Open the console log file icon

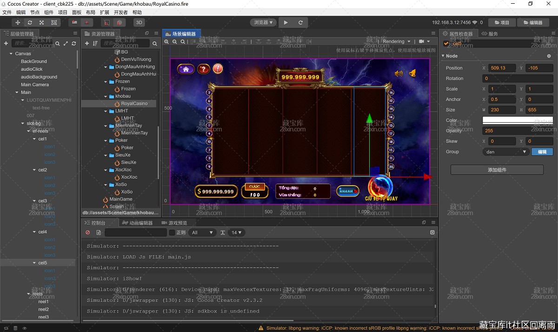click(99, 232)
